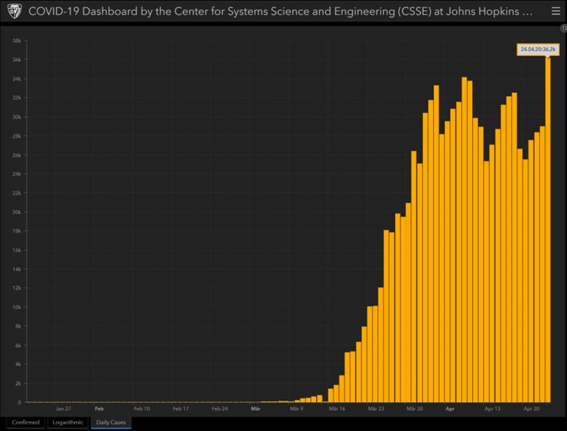Click the Mär 16 date axis label
567x431 pixels.
[x=336, y=409]
